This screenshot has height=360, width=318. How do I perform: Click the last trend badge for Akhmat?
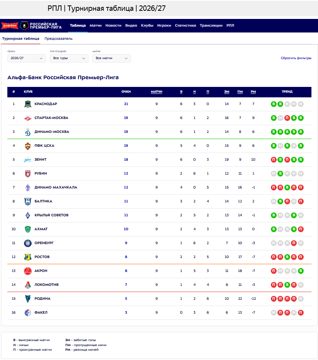[x=301, y=229]
